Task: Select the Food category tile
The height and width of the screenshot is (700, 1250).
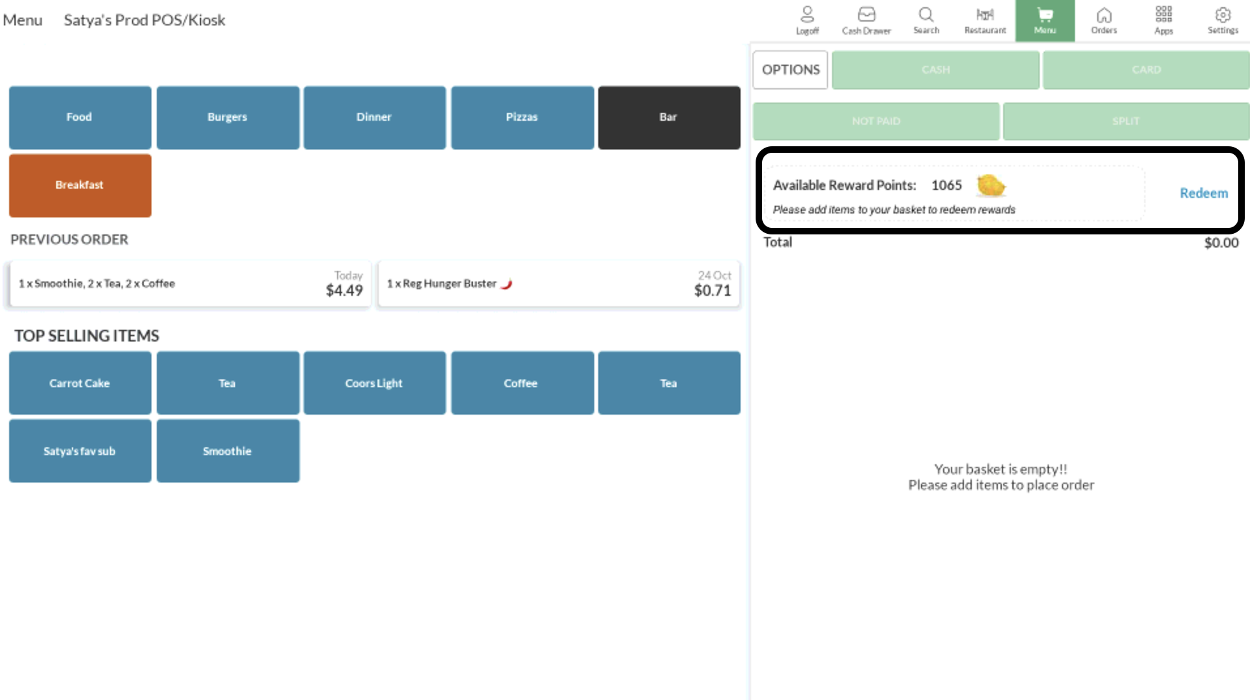Action: (80, 118)
